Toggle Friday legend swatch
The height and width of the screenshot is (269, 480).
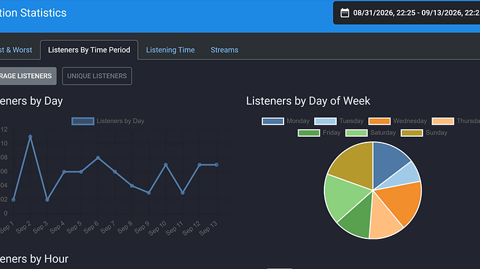click(309, 133)
